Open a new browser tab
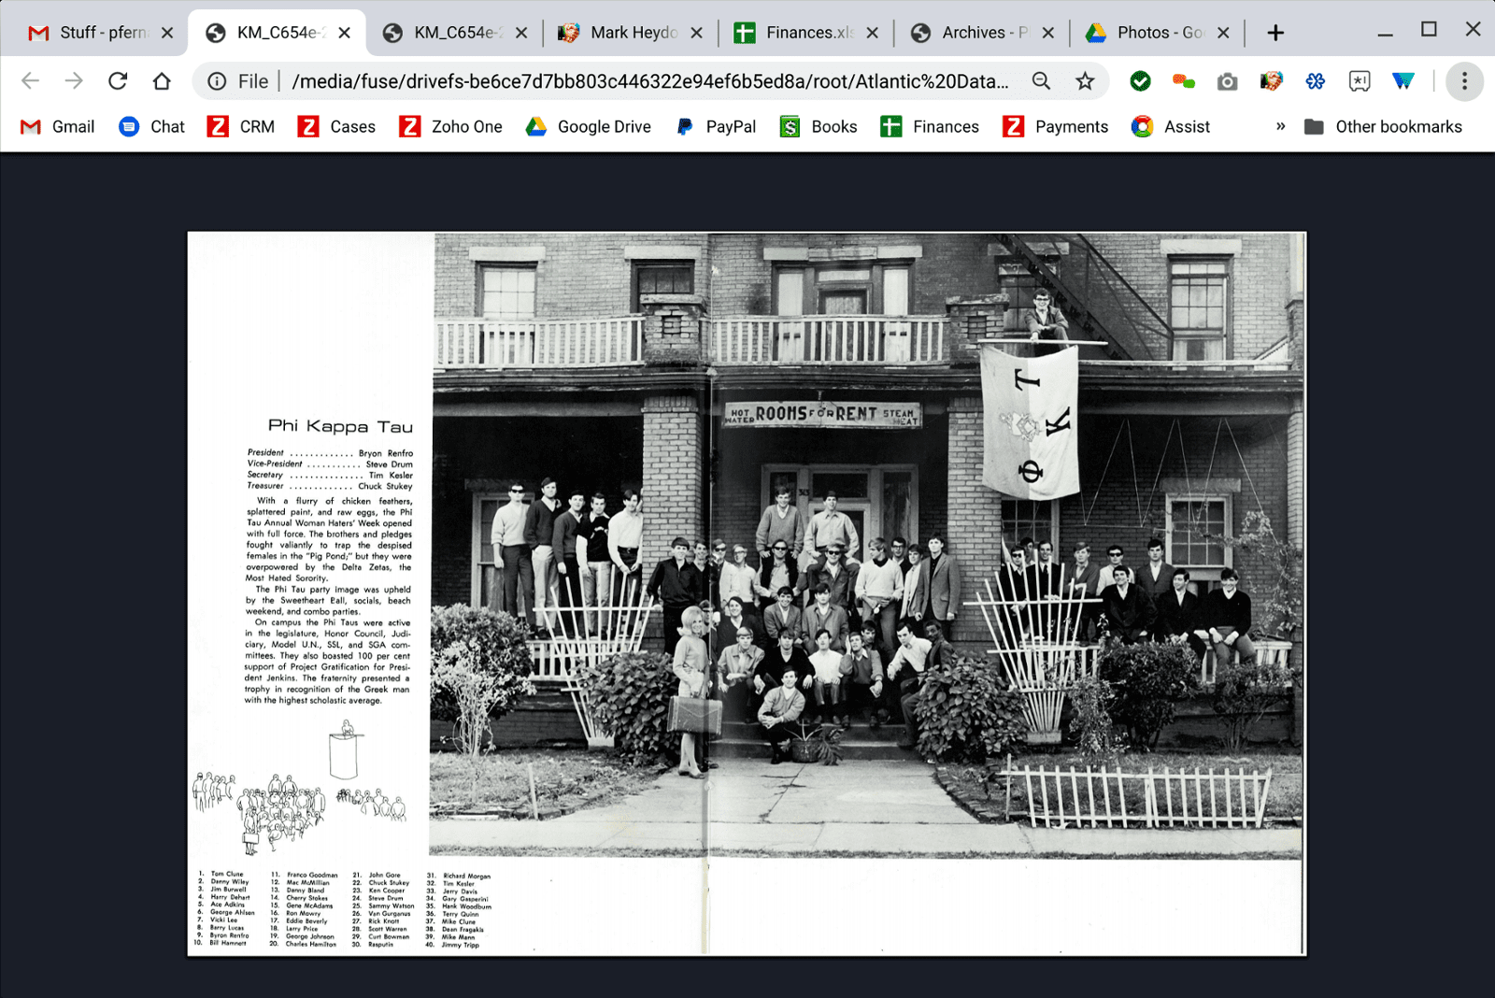This screenshot has width=1495, height=998. (1275, 33)
